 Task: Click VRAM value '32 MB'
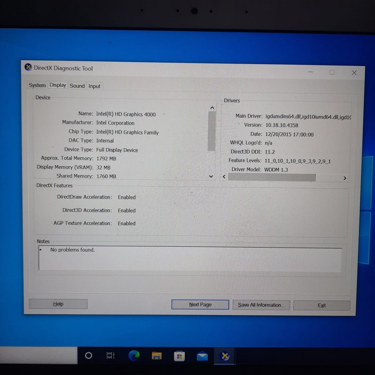click(103, 167)
